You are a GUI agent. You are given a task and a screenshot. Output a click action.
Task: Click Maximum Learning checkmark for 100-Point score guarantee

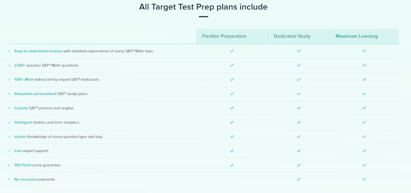pos(364,165)
